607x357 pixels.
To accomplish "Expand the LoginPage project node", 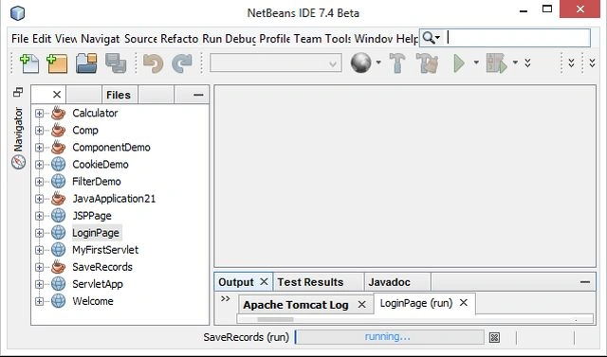I will 39,233.
